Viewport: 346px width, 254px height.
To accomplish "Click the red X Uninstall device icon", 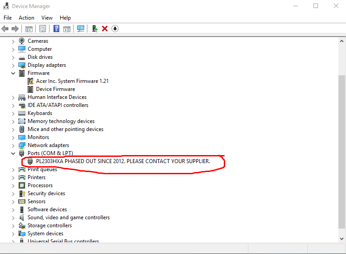I will 105,29.
